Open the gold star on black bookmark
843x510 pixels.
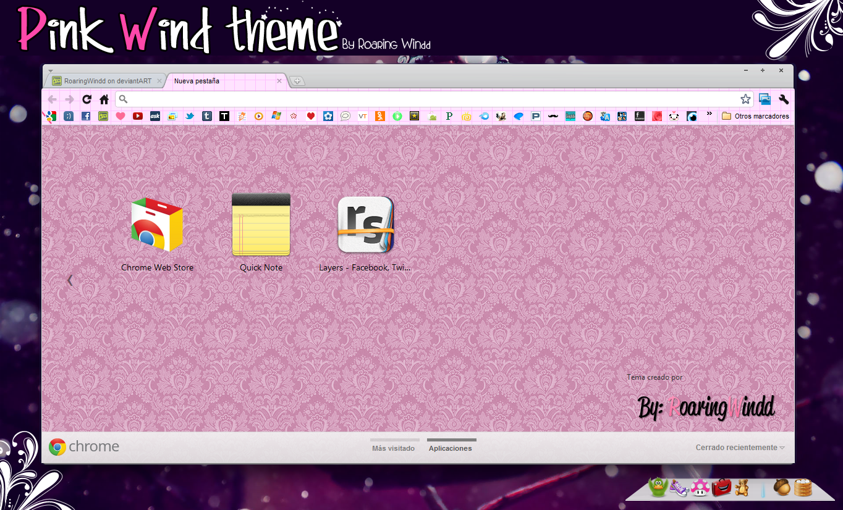[415, 115]
